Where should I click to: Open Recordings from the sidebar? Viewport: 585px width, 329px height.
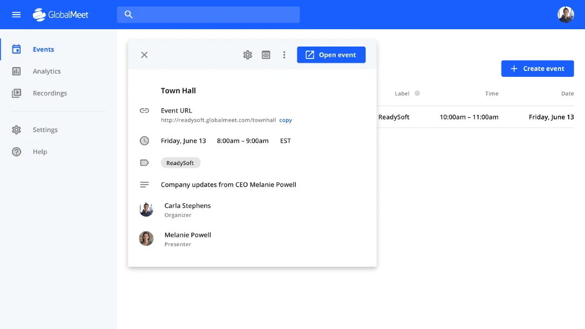click(50, 93)
